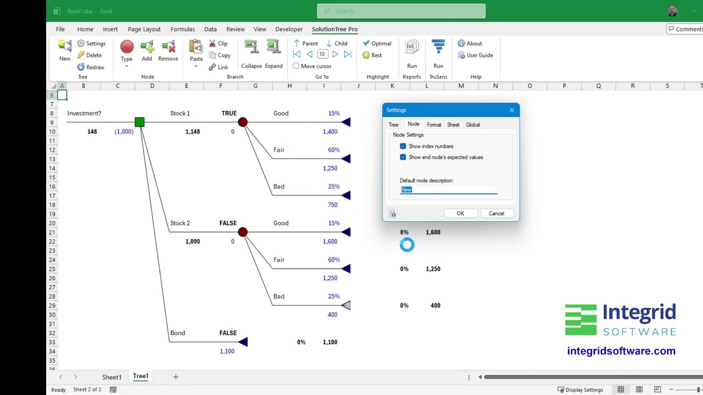703x395 pixels.
Task: Open the Insert ribbon tab
Action: [x=110, y=29]
